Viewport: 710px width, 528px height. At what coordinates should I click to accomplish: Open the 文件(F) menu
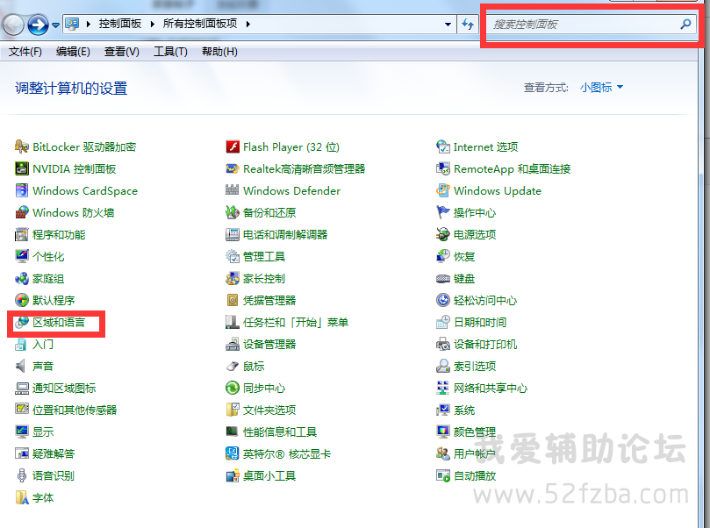pos(25,52)
